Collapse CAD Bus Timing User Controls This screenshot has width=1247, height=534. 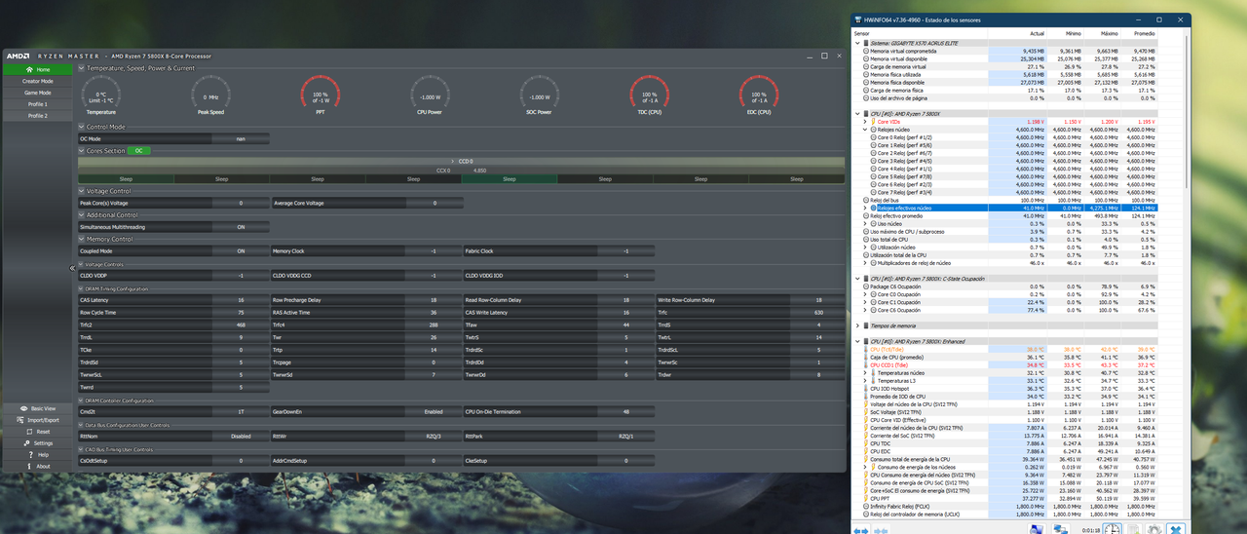(82, 450)
